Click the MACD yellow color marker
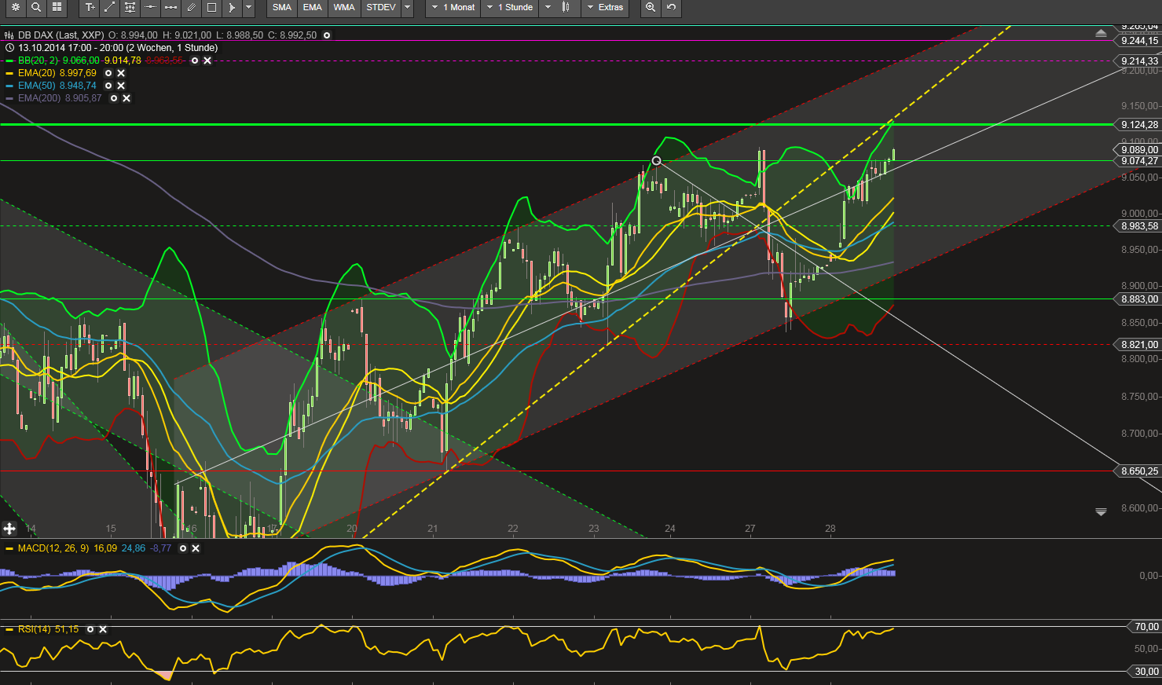 pyautogui.click(x=9, y=548)
